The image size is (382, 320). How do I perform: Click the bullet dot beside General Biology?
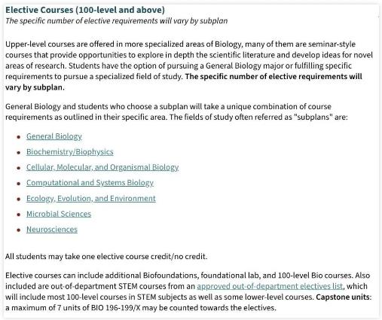[x=18, y=137]
